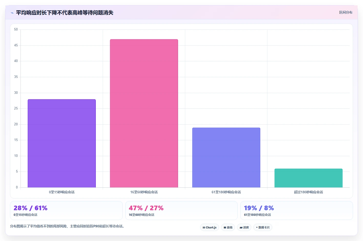Click the y-axis value 45
The image size is (363, 241).
16,45
